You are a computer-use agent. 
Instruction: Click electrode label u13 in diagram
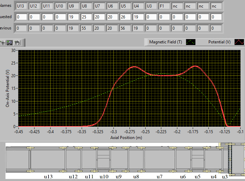[48, 177]
